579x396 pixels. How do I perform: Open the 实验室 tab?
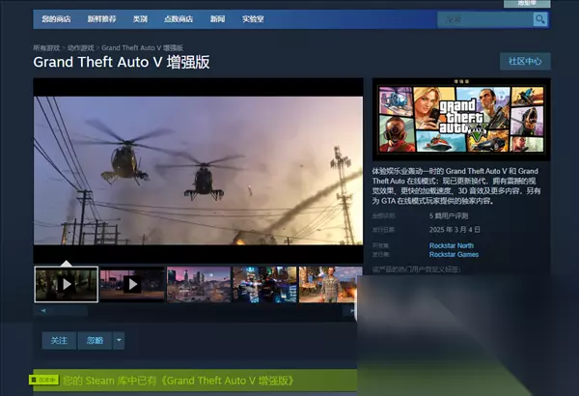253,19
